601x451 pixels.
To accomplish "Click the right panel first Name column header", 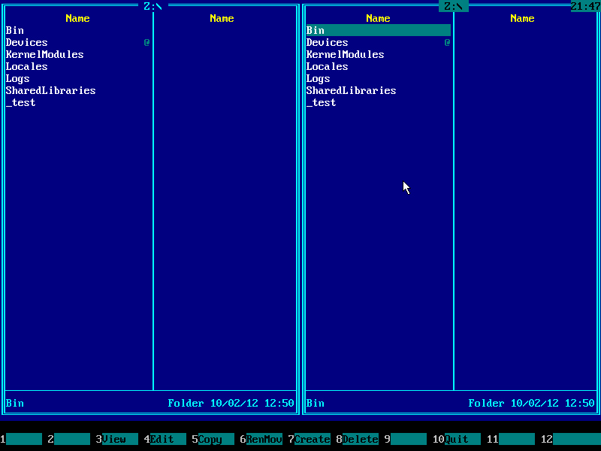I will click(x=379, y=18).
